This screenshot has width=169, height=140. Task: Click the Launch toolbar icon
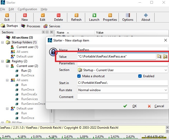point(94,17)
